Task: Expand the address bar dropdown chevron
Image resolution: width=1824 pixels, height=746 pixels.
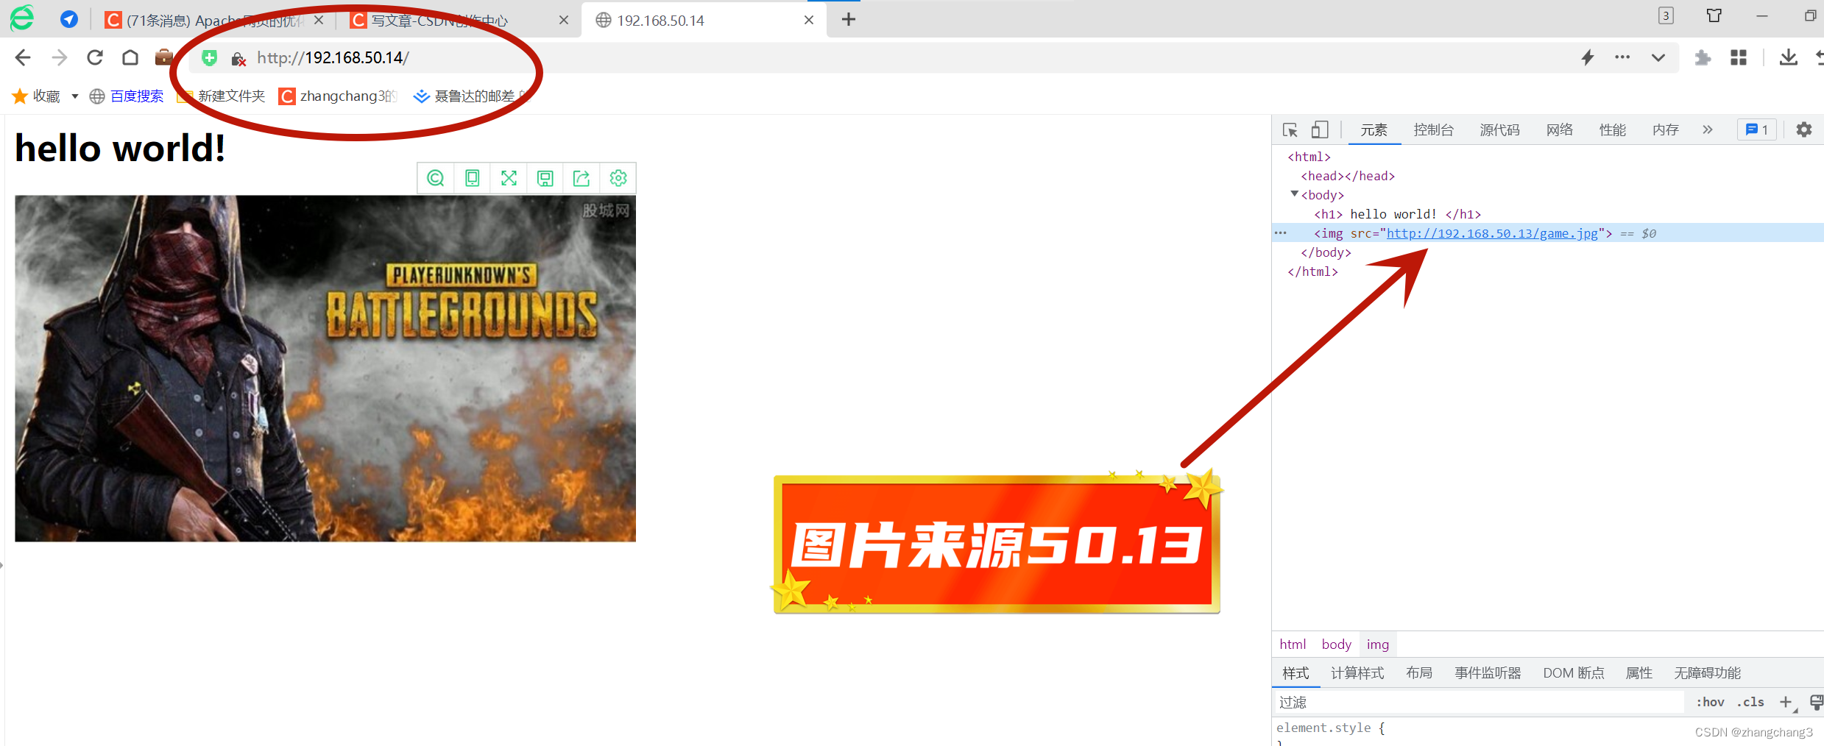Action: click(x=1658, y=57)
